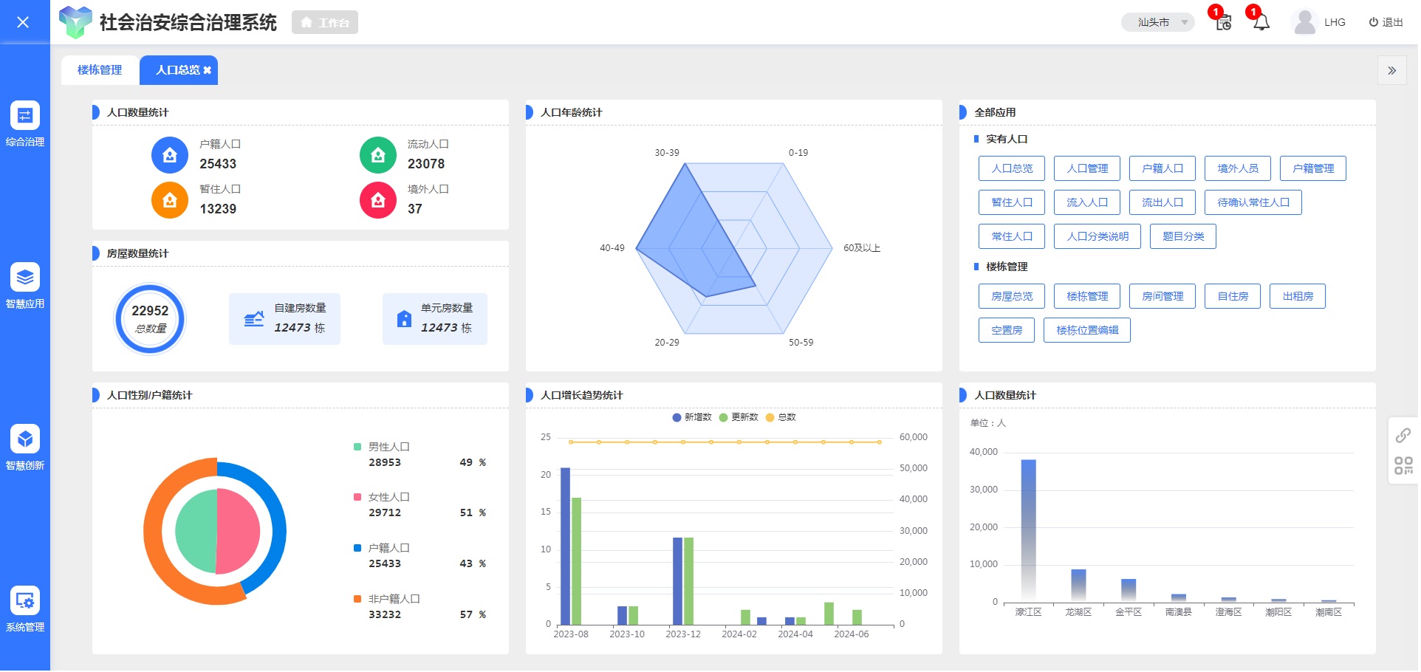Click the 22952 总数量 ring gauge
Image resolution: width=1421 pixels, height=672 pixels.
[x=150, y=319]
